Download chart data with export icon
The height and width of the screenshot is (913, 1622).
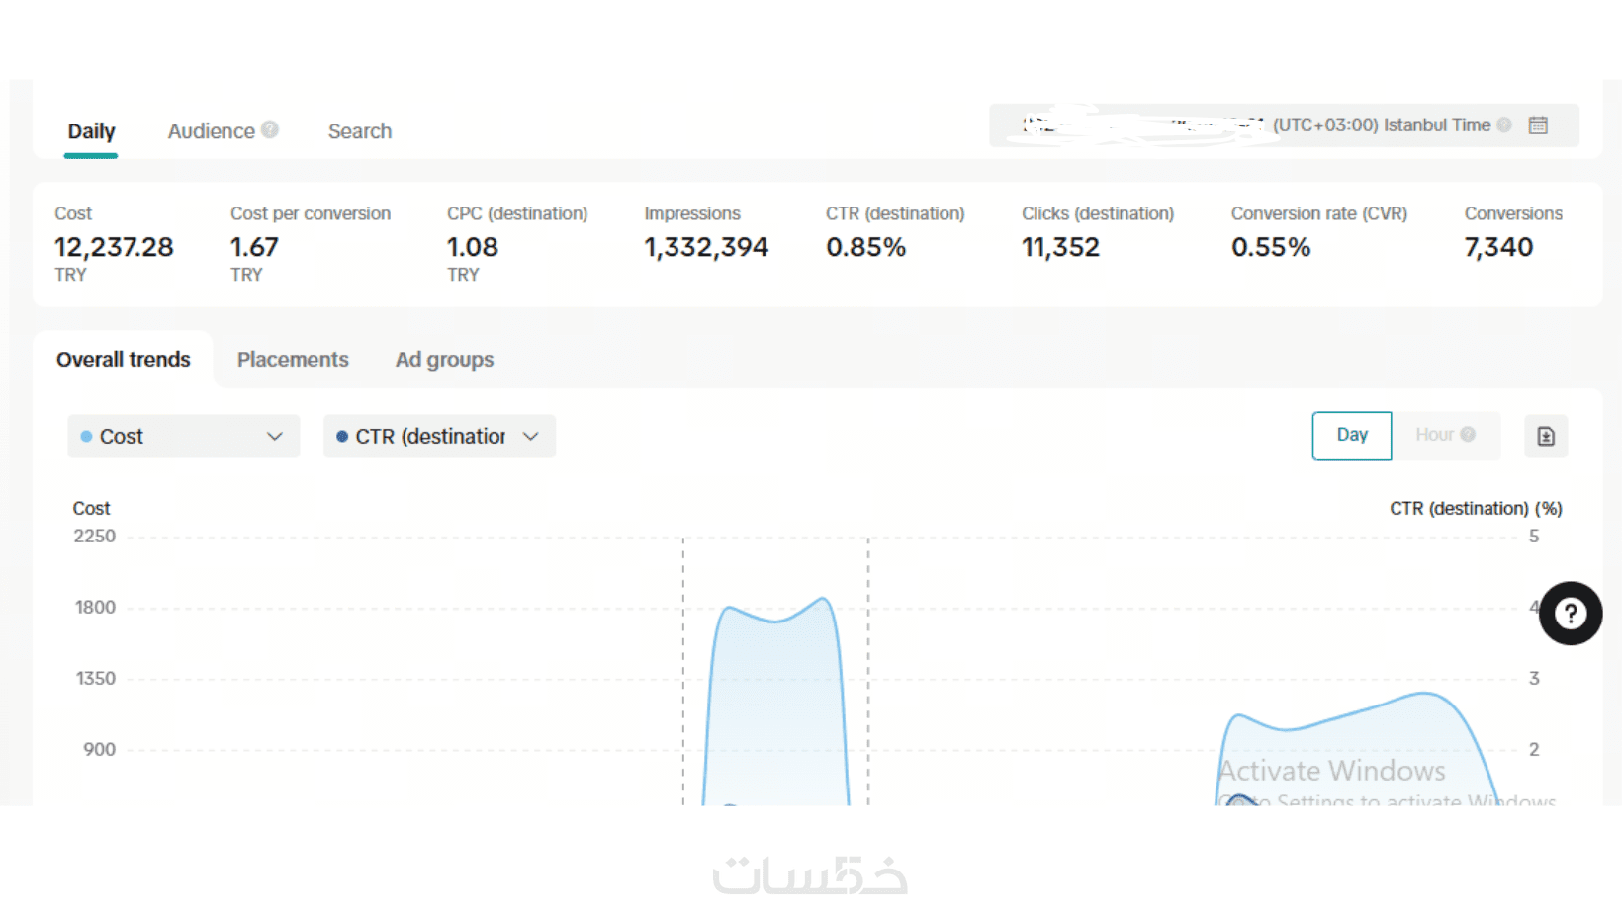point(1546,436)
